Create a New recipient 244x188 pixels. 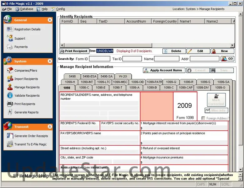pos(222,51)
